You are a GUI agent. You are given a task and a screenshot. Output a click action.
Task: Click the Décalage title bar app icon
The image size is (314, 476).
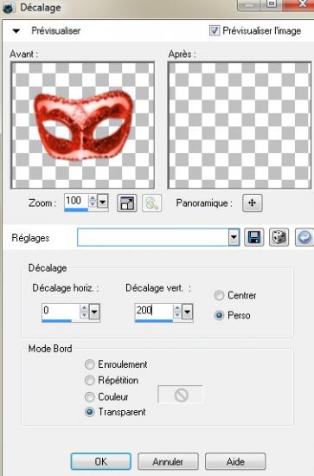[x=8, y=7]
